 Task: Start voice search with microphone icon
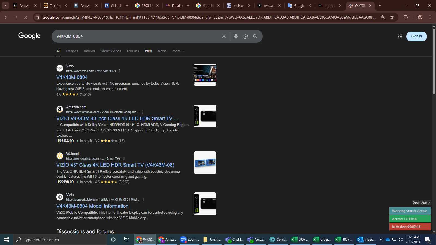coord(236,36)
